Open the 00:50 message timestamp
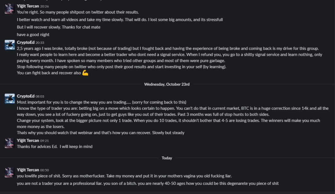335x194 pixels. [x=44, y=170]
